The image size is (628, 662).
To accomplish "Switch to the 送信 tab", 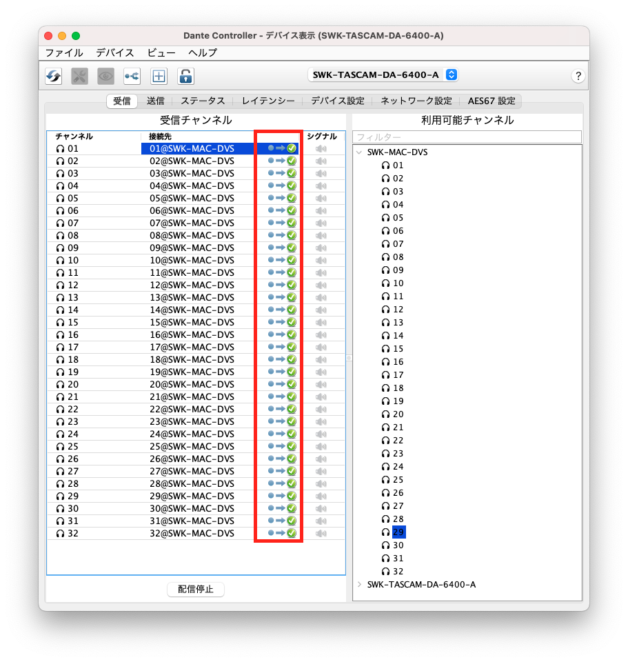I will (155, 101).
